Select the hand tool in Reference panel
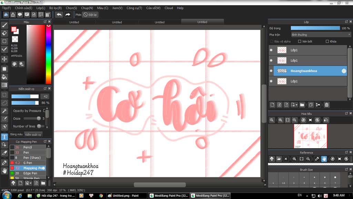Image resolution: width=353 pixels, height=199 pixels. click(324, 159)
